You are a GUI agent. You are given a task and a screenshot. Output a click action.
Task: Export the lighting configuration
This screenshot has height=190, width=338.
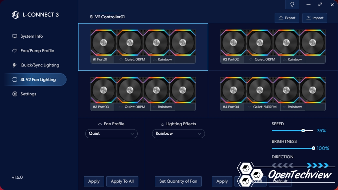(x=287, y=18)
